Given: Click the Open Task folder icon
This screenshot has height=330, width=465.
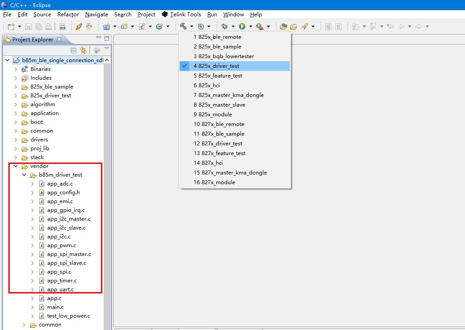Looking at the screenshot, I should (x=293, y=26).
